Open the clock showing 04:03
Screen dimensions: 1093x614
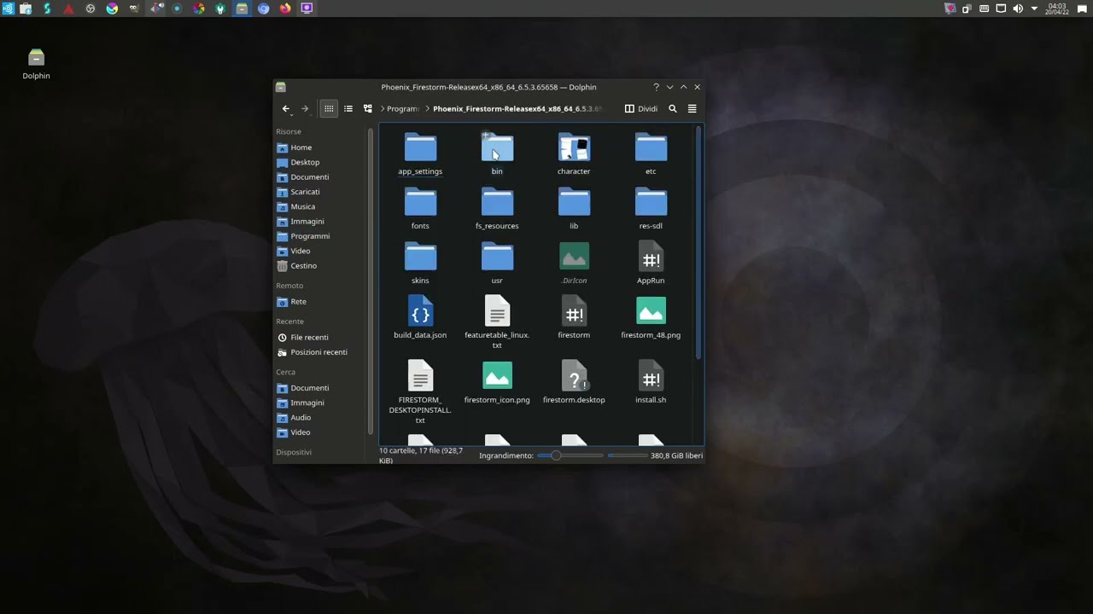[1057, 9]
